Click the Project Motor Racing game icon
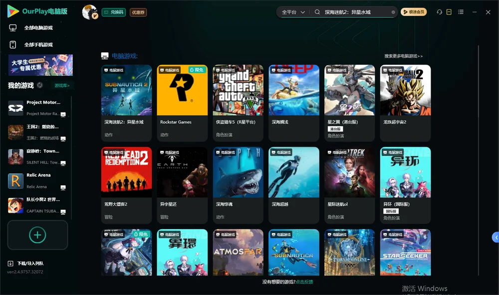The height and width of the screenshot is (295, 499). point(15,108)
